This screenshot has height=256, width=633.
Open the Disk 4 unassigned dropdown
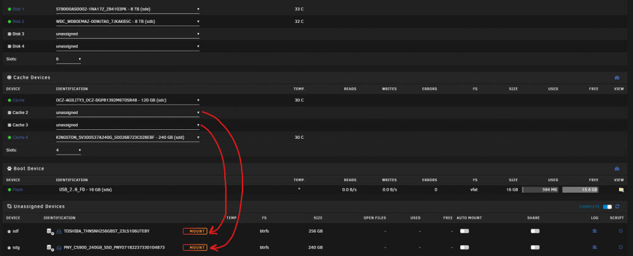128,46
